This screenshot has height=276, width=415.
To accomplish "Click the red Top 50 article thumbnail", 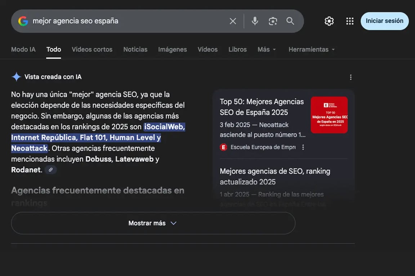I will click(x=329, y=115).
